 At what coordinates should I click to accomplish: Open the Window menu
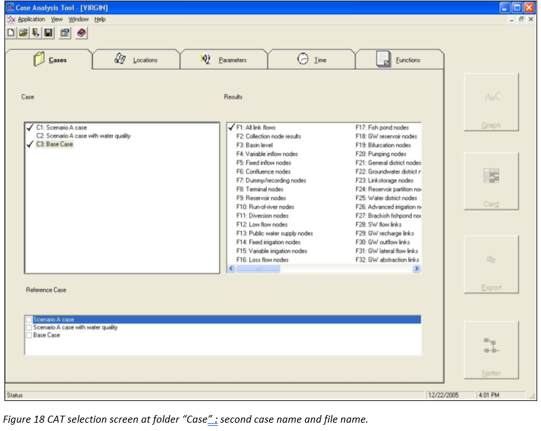click(79, 19)
